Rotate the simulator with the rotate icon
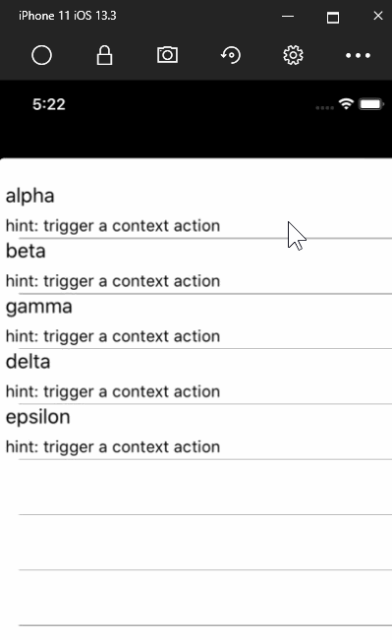The width and height of the screenshot is (392, 640). (231, 55)
